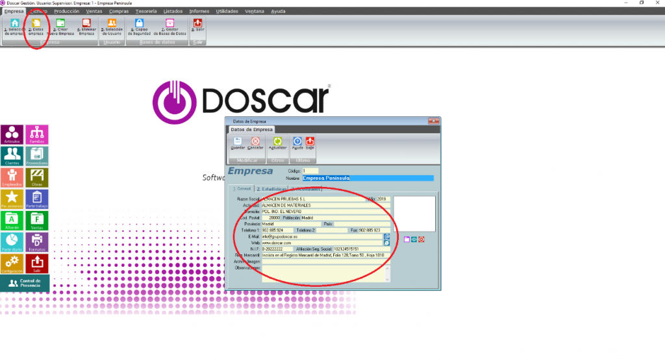This screenshot has width=665, height=359.
Task: Click the Año field showing 2019
Action: coord(383,199)
